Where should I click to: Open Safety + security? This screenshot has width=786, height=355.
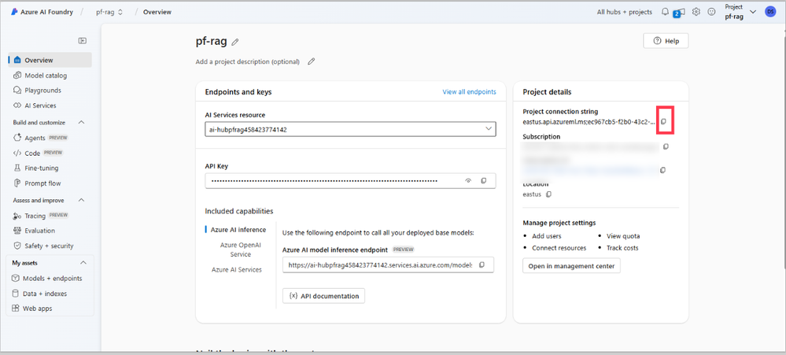tap(50, 246)
